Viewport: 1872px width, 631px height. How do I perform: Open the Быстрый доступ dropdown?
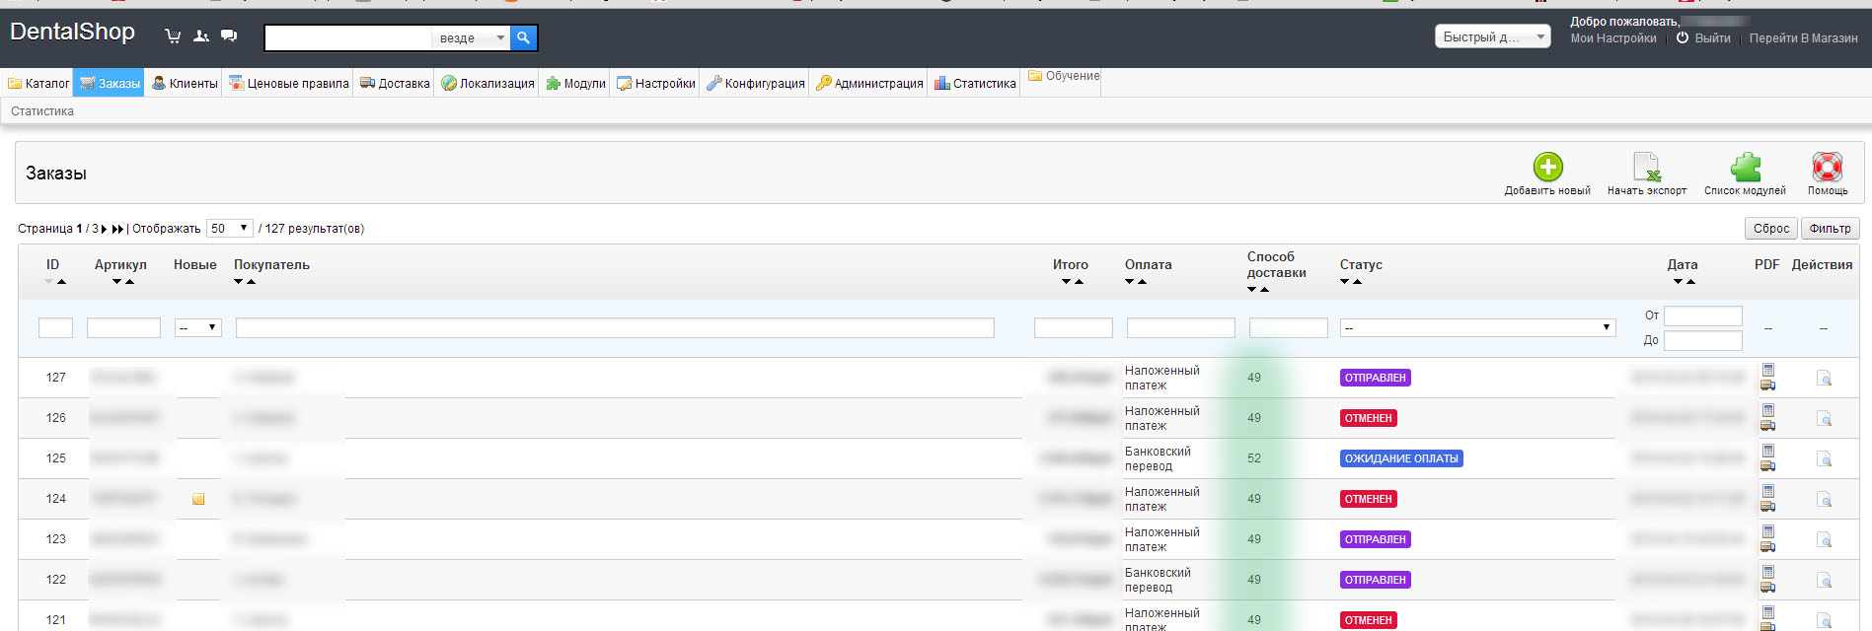tap(1492, 36)
